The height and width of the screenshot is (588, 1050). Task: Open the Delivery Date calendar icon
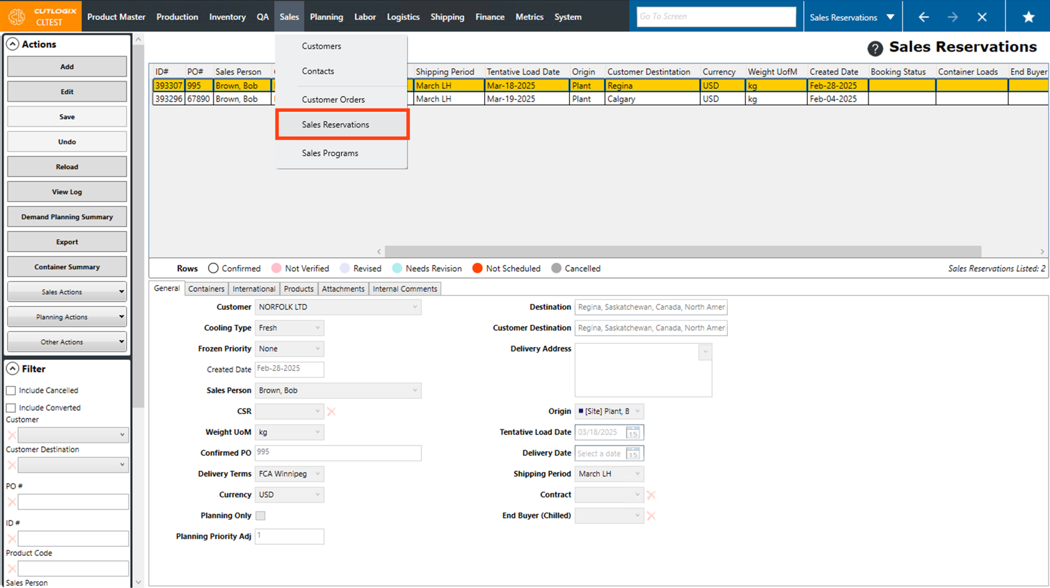pyautogui.click(x=633, y=454)
